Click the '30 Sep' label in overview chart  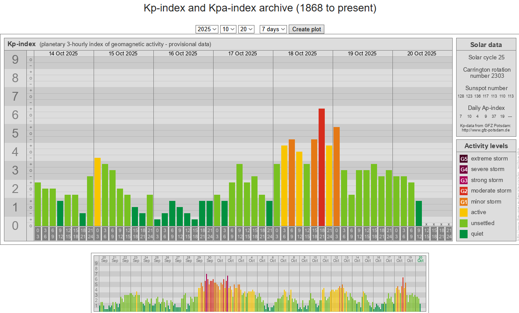point(210,259)
